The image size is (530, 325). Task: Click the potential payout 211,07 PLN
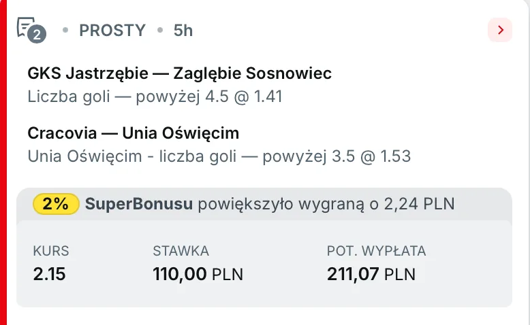(371, 275)
